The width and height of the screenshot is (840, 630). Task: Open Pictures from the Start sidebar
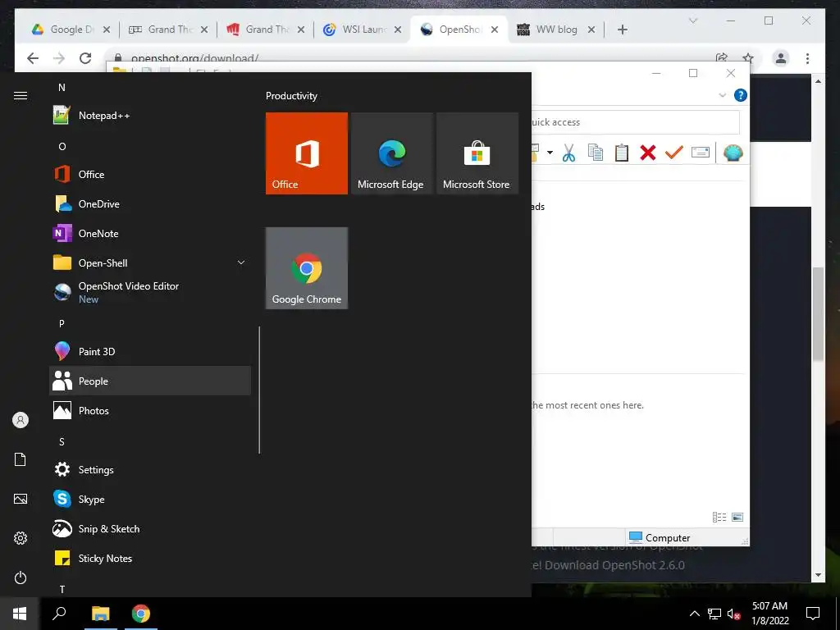coord(21,499)
